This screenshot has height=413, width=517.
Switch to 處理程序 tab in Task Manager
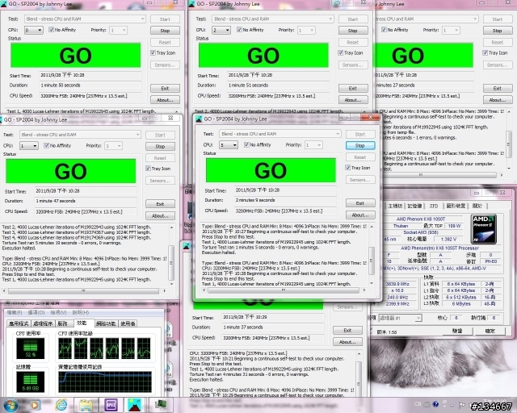pos(43,323)
